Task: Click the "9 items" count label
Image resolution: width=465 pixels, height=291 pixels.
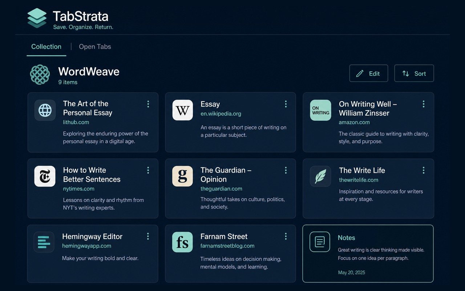Action: 68,82
